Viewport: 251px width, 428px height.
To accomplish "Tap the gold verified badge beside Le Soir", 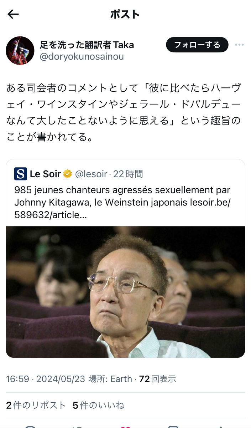I will [68, 174].
